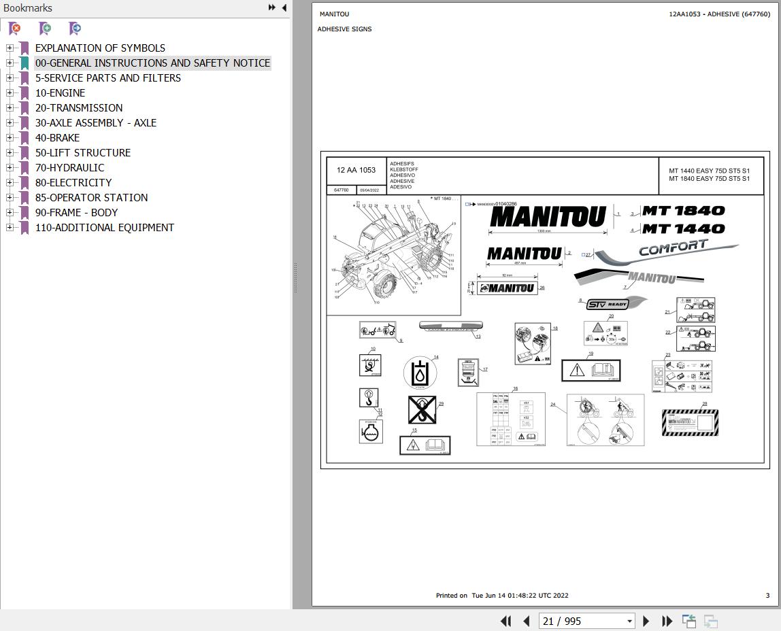Expand the 30-AXLE ASSEMBLY bookmark node
Viewport: 781px width, 631px height.
10,122
